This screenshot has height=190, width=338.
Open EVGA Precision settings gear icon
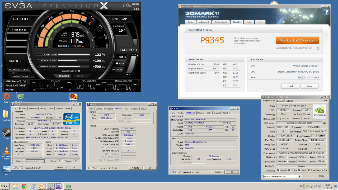(x=128, y=5)
